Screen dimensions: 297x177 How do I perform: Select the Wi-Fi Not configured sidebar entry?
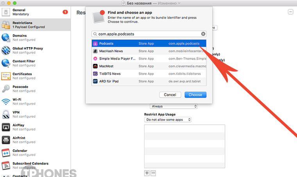(35, 102)
